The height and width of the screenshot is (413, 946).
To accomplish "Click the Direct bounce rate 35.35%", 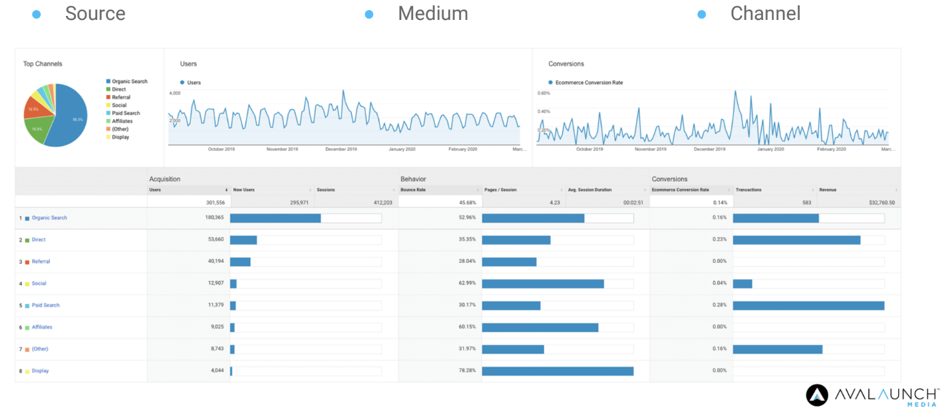I will [467, 240].
